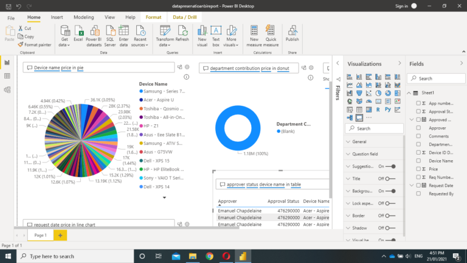Switch to Data view in left sidebar
The height and width of the screenshot is (263, 467).
7,76
